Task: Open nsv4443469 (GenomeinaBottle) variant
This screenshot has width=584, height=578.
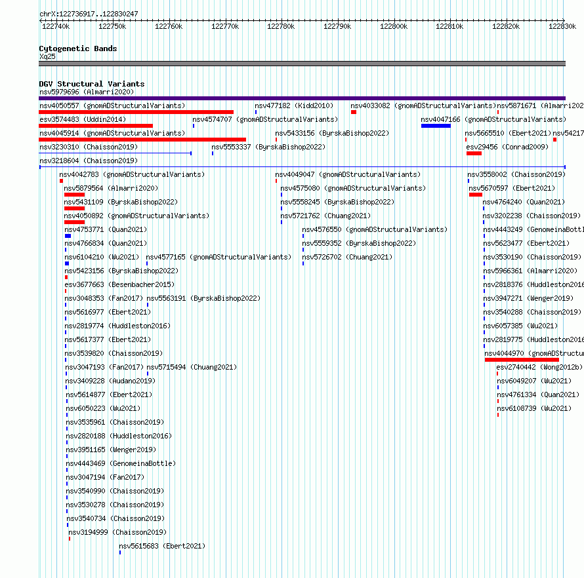Action: [121, 463]
